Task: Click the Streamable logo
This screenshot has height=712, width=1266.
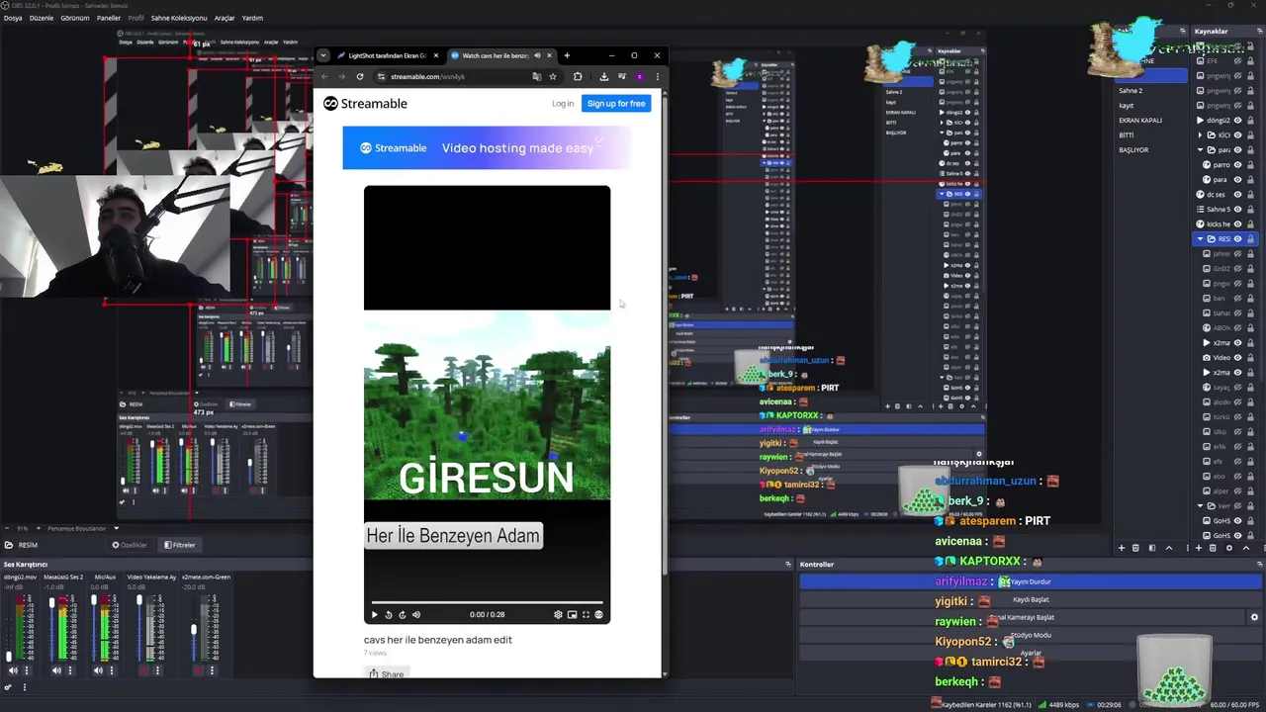Action: coord(366,104)
